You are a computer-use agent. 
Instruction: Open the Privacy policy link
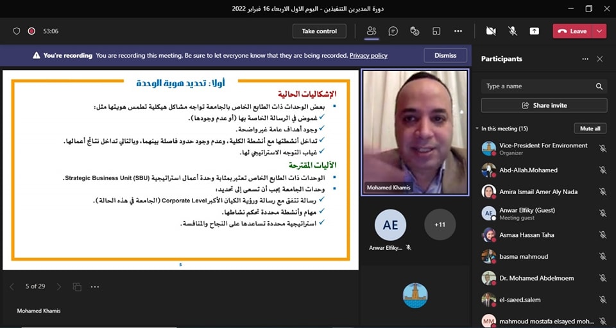(368, 56)
